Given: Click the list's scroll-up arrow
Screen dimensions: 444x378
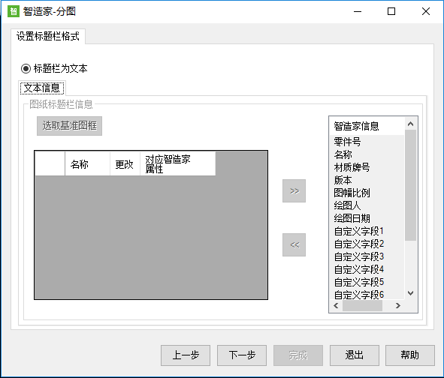Looking at the screenshot, I should (411, 124).
